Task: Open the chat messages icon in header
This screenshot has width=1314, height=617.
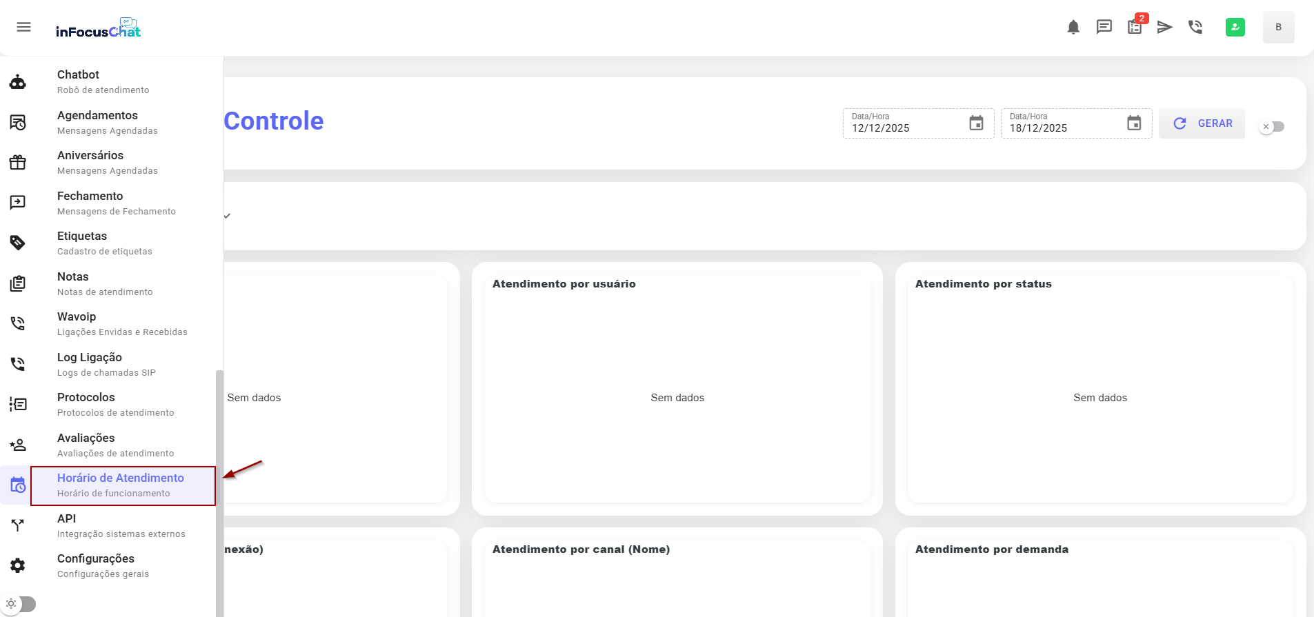Action: (x=1104, y=27)
